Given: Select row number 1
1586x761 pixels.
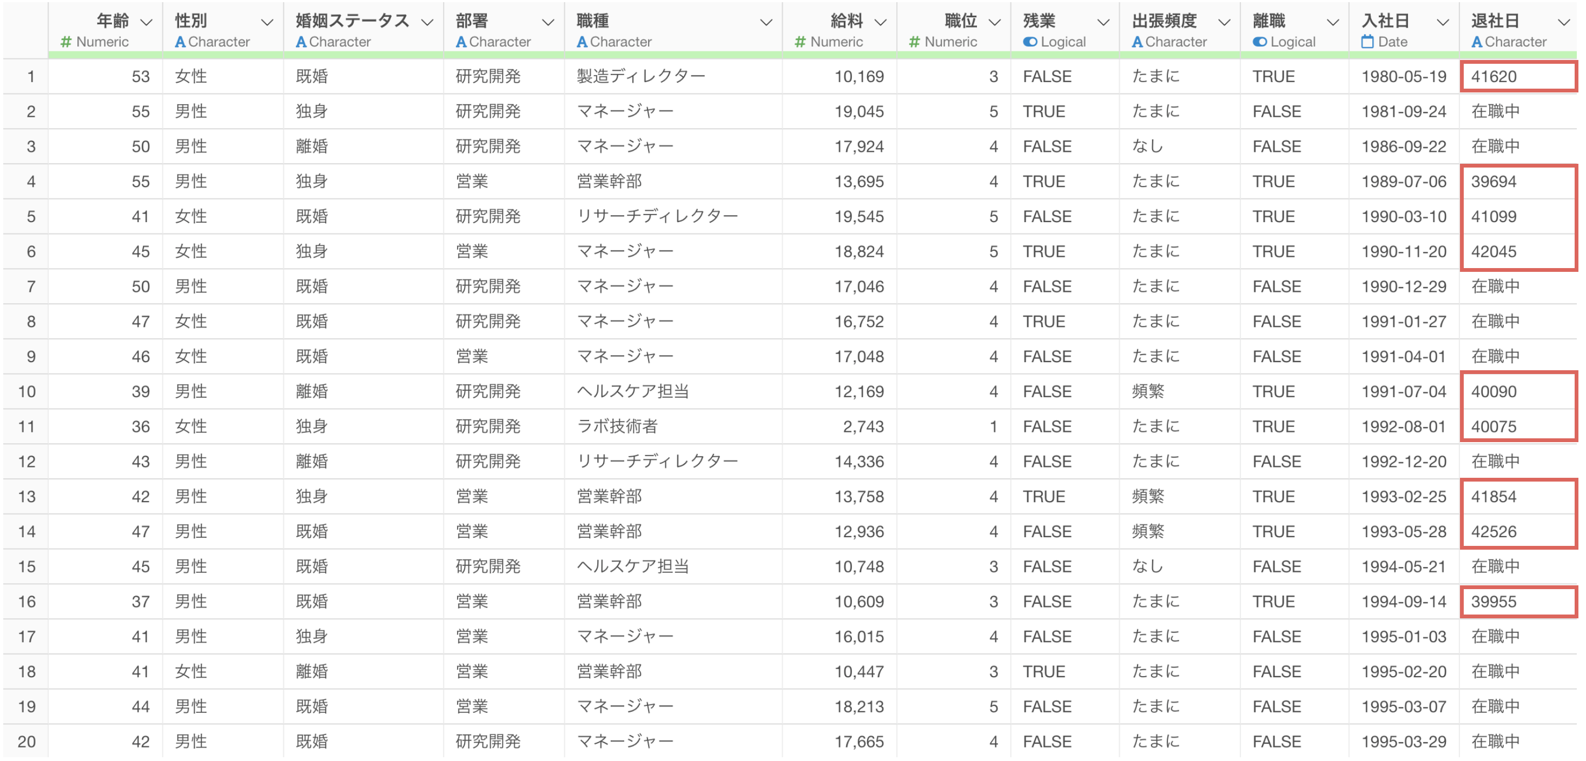Looking at the screenshot, I should click(26, 76).
